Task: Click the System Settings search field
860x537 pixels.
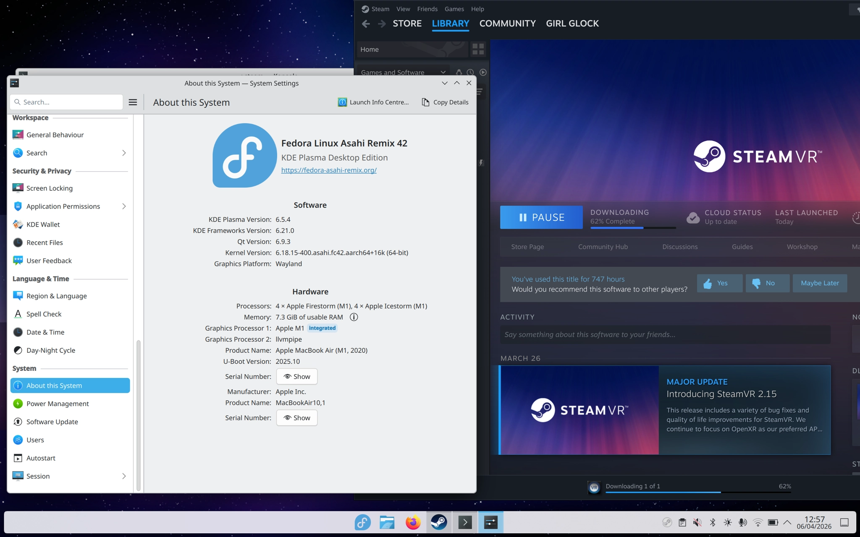Action: point(66,102)
